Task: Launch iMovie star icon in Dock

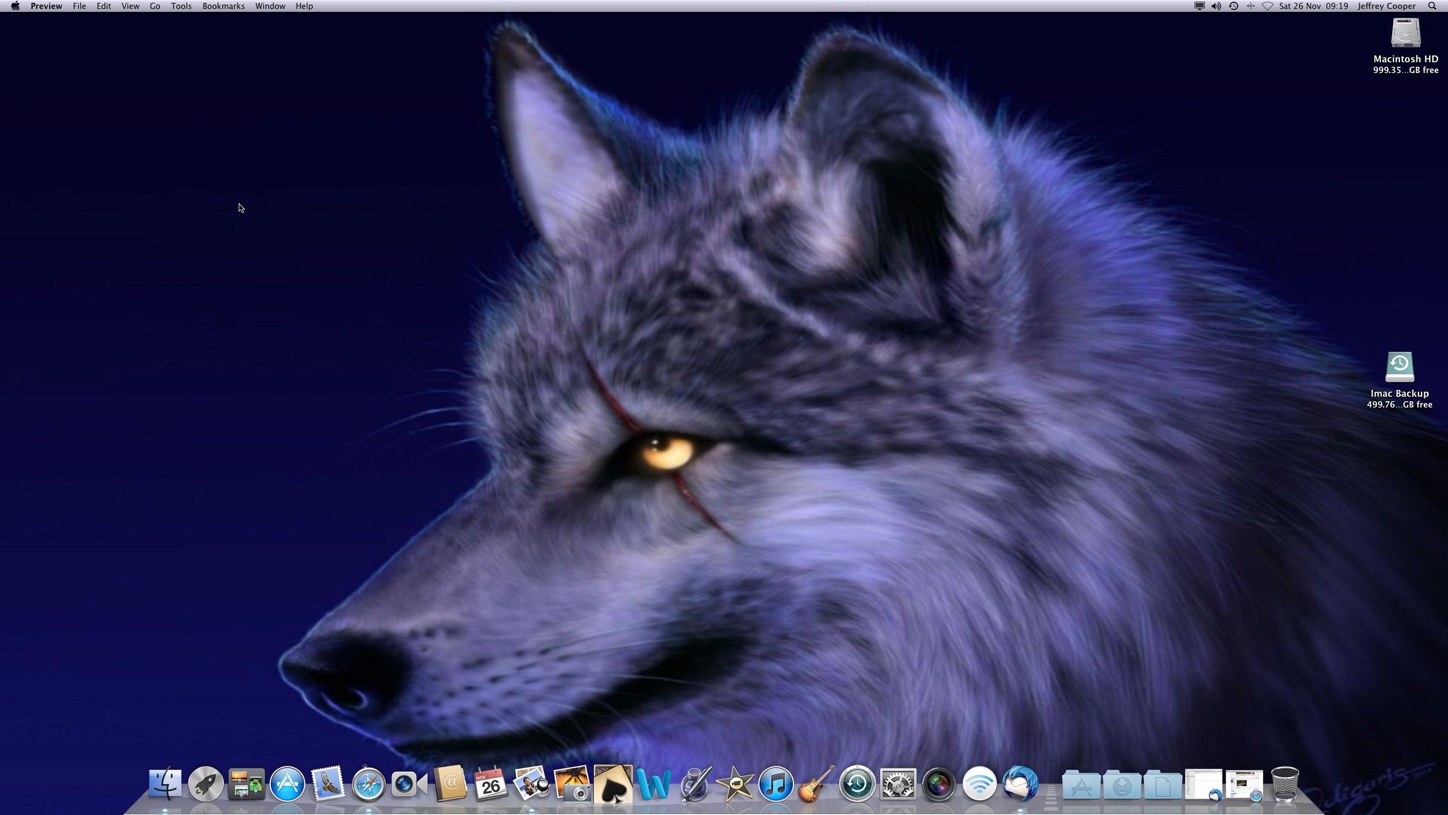Action: 735,784
